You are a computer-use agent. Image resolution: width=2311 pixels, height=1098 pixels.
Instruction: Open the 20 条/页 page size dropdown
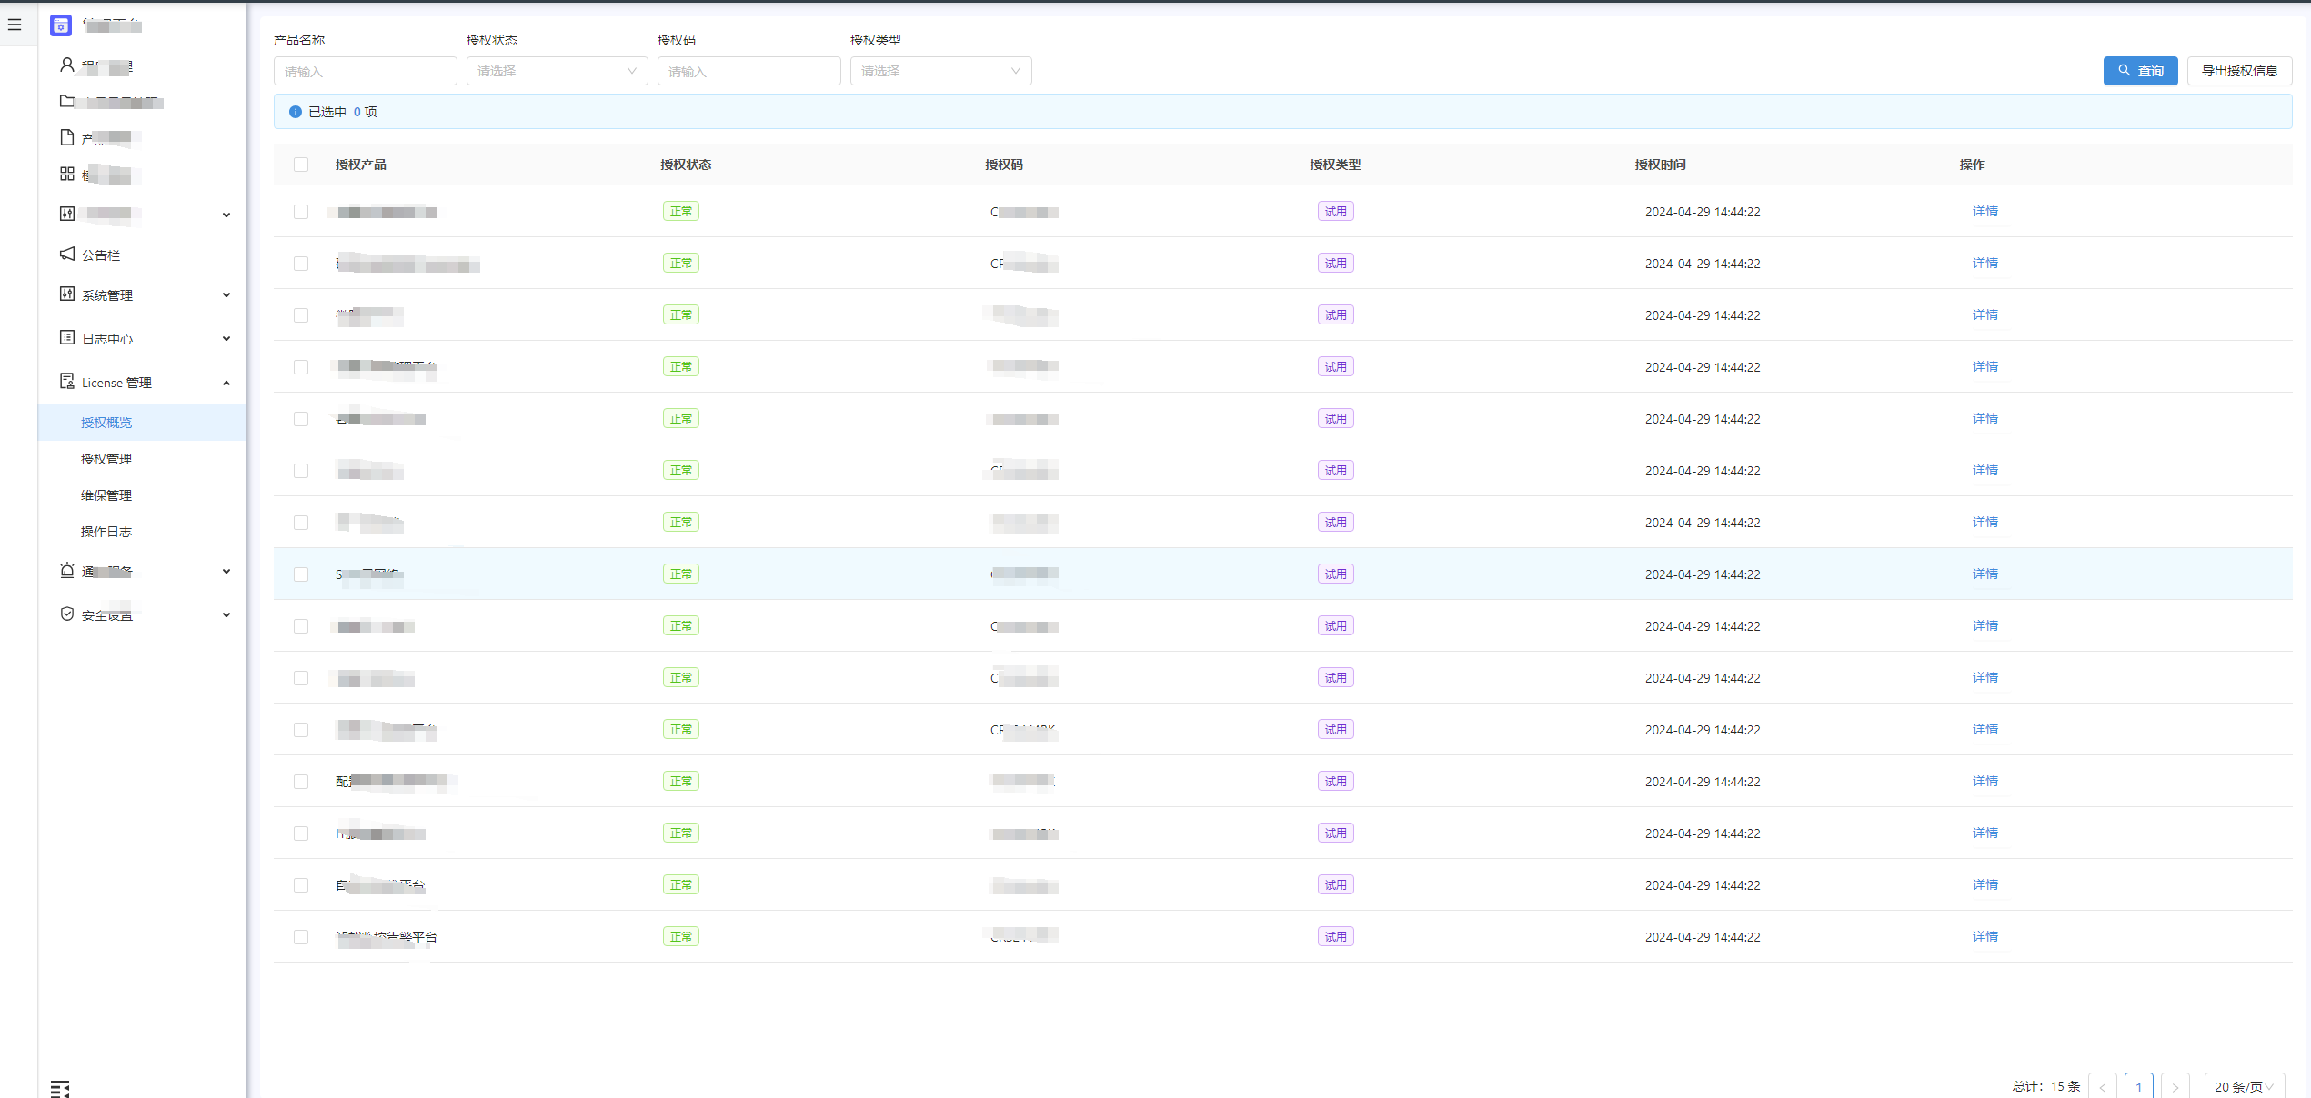pyautogui.click(x=2244, y=1086)
